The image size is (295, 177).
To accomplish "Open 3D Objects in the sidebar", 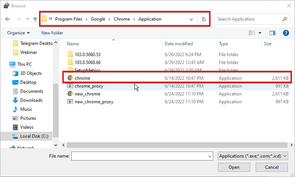I will tap(27, 73).
